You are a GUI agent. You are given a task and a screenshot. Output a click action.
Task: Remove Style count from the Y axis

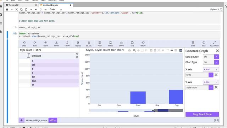216,87
